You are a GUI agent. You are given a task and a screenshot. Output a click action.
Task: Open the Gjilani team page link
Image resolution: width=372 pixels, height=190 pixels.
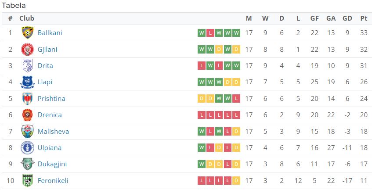(x=47, y=50)
